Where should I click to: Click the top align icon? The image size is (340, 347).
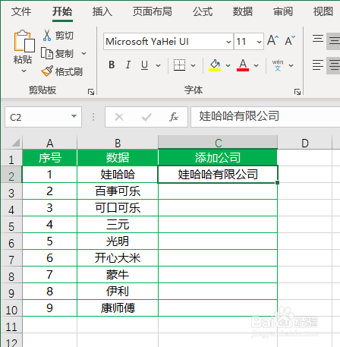318,39
